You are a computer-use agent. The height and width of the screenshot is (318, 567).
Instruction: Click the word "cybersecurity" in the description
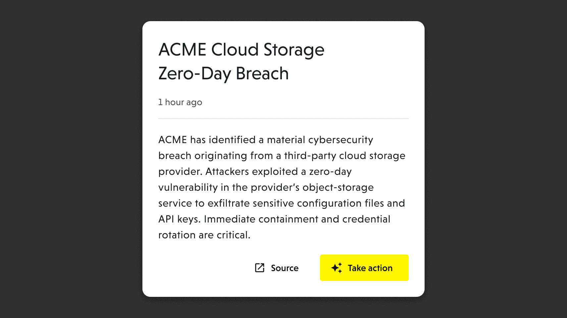pyautogui.click(x=340, y=140)
